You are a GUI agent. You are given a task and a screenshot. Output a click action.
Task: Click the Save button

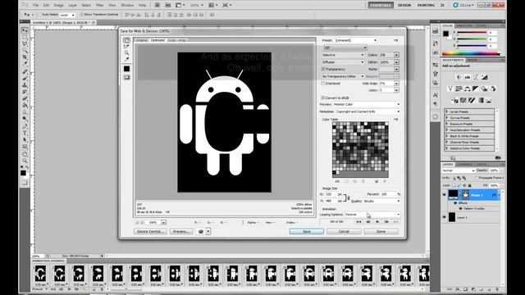pos(306,231)
